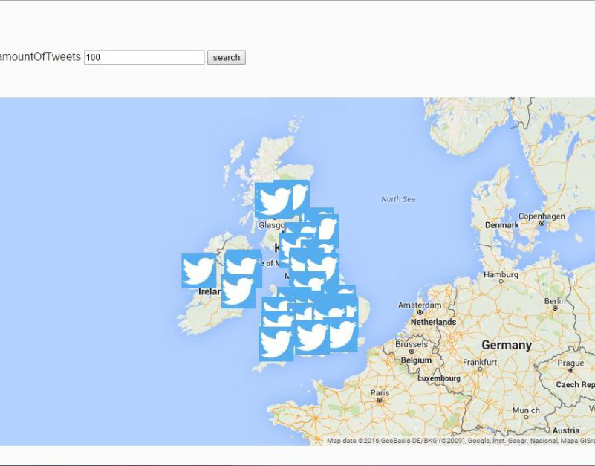Open the tweet marker north of Glasgow

(x=274, y=200)
